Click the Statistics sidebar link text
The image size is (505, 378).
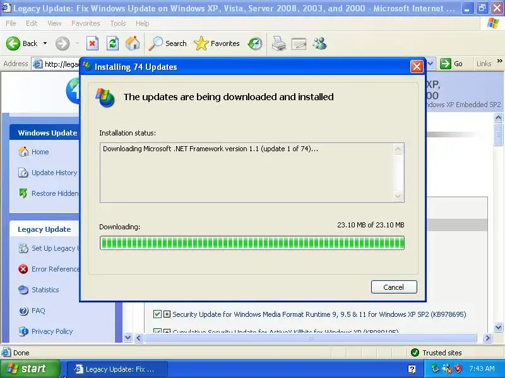[45, 290]
